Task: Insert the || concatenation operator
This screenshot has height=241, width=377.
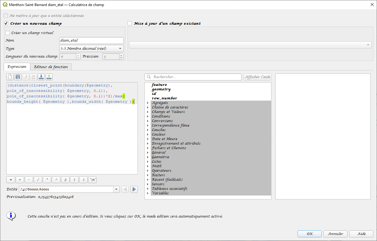Action: click(x=65, y=180)
